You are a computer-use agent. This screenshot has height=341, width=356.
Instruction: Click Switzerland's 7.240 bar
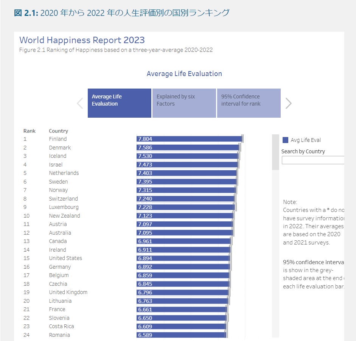185,199
